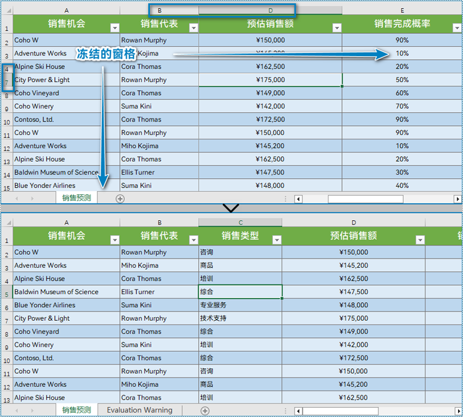Screen dimensions: 463x417
Task: Click top sheet horizontal scrollbar thumb
Action: click(x=365, y=199)
